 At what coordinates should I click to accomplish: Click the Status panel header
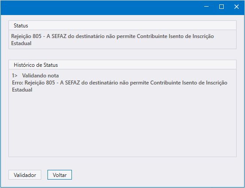tap(122, 25)
